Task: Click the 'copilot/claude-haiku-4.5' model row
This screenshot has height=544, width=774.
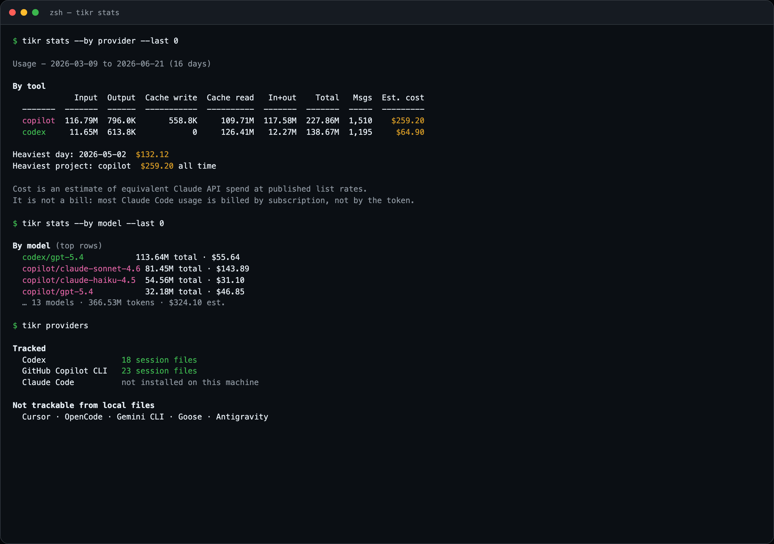Action: pyautogui.click(x=133, y=280)
